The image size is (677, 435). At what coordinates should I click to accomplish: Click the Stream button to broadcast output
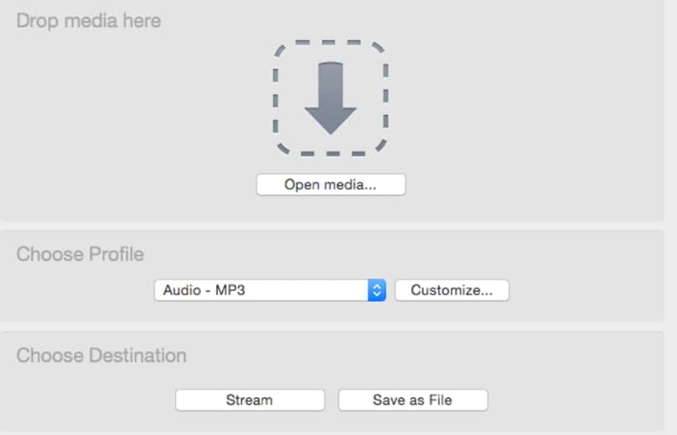coord(250,401)
